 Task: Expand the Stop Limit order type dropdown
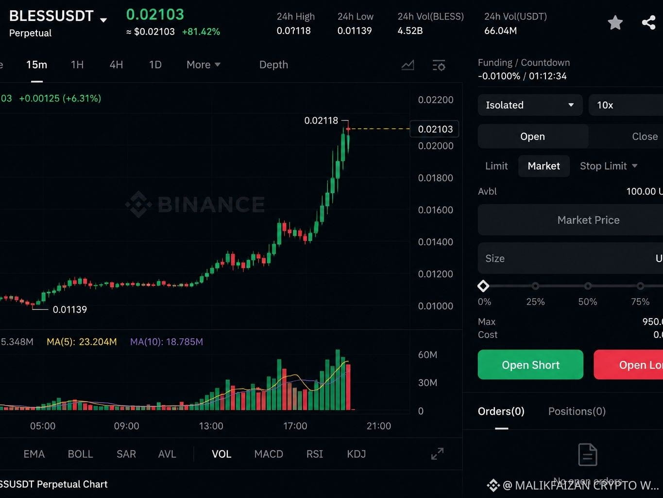click(608, 166)
